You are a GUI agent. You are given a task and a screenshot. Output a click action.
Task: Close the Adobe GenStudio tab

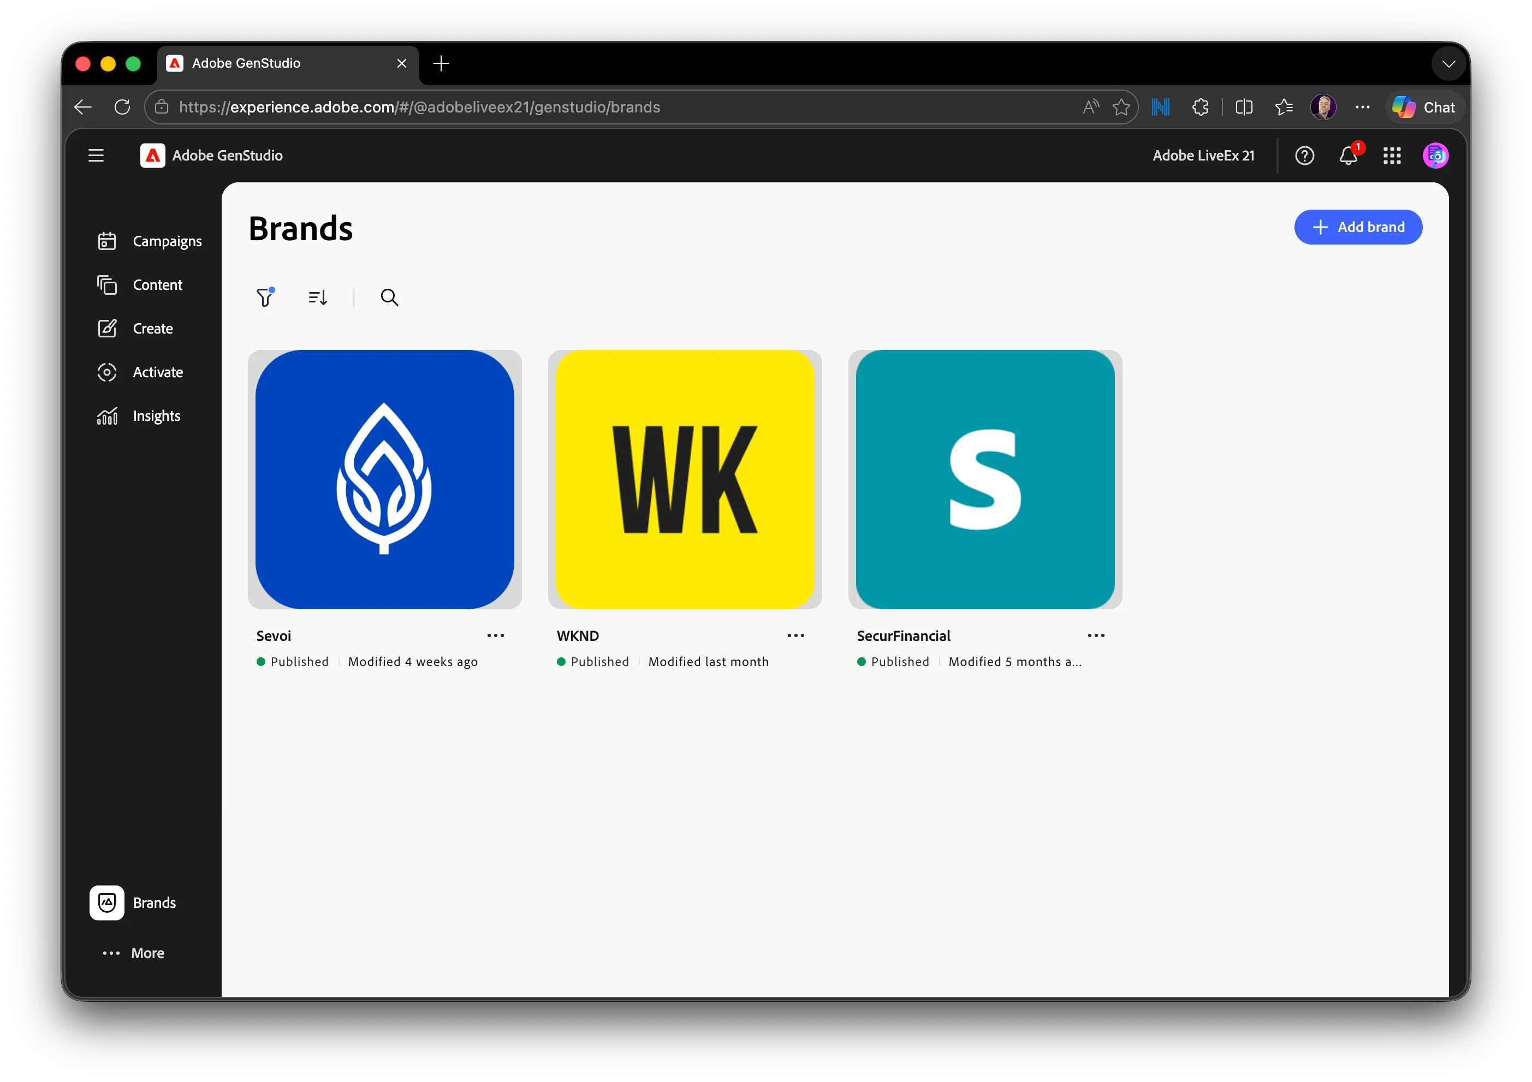tap(402, 63)
